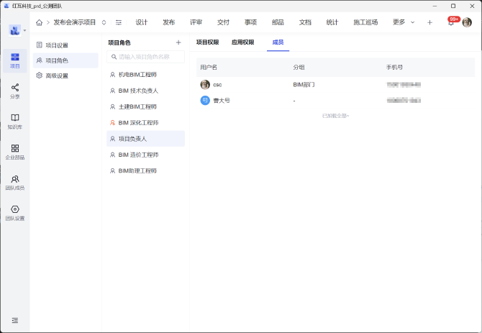Click the filter settings icon beside project name
Image resolution: width=482 pixels, height=333 pixels.
coord(119,22)
